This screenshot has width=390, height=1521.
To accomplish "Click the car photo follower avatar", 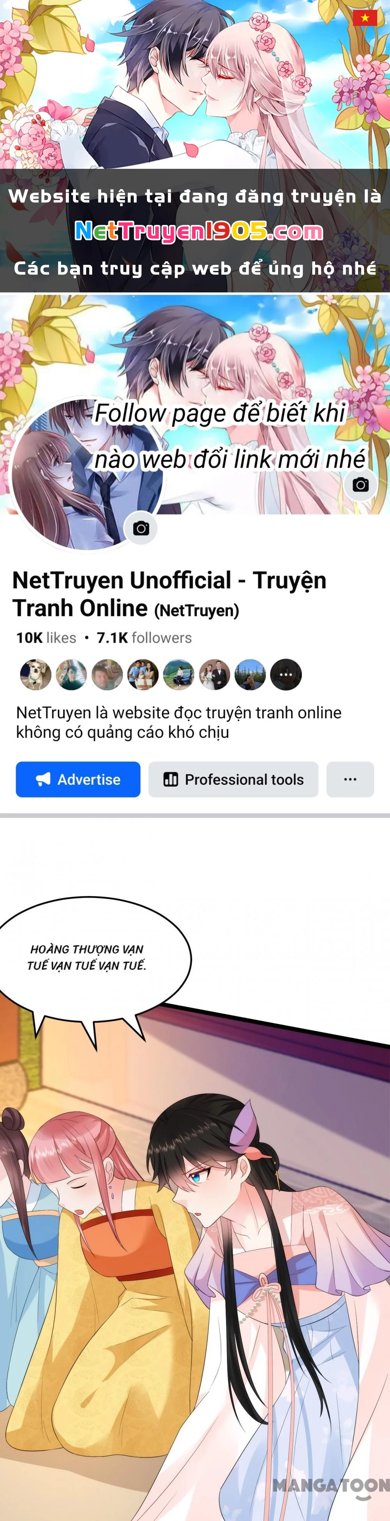I will (x=179, y=674).
